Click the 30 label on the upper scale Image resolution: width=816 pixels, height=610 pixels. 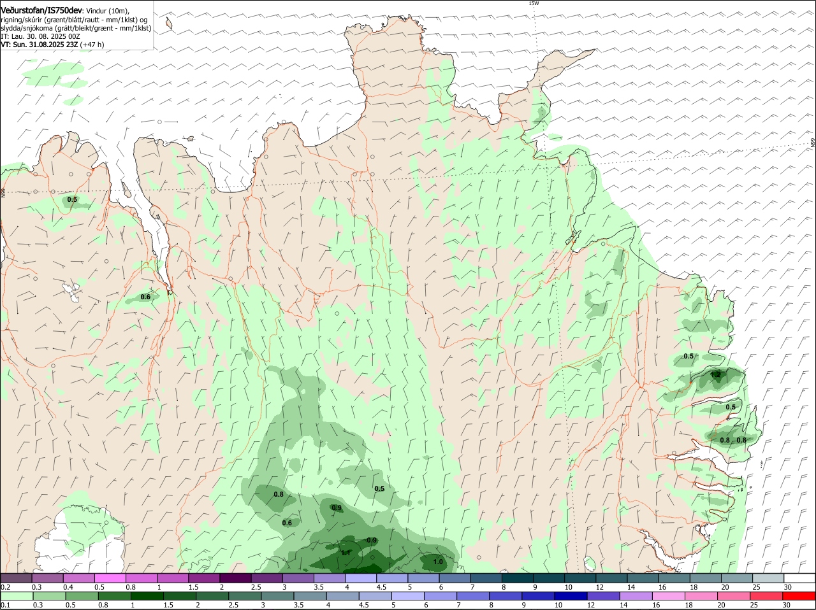click(788, 587)
